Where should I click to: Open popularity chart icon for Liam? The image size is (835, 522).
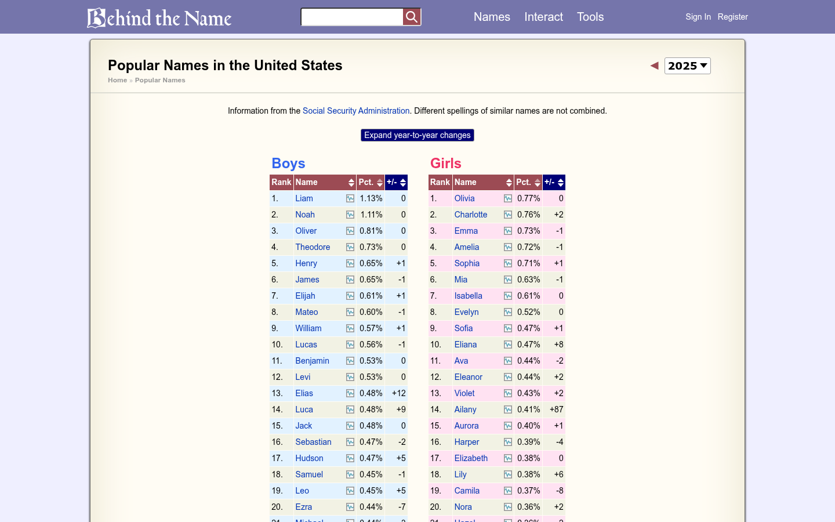click(350, 198)
